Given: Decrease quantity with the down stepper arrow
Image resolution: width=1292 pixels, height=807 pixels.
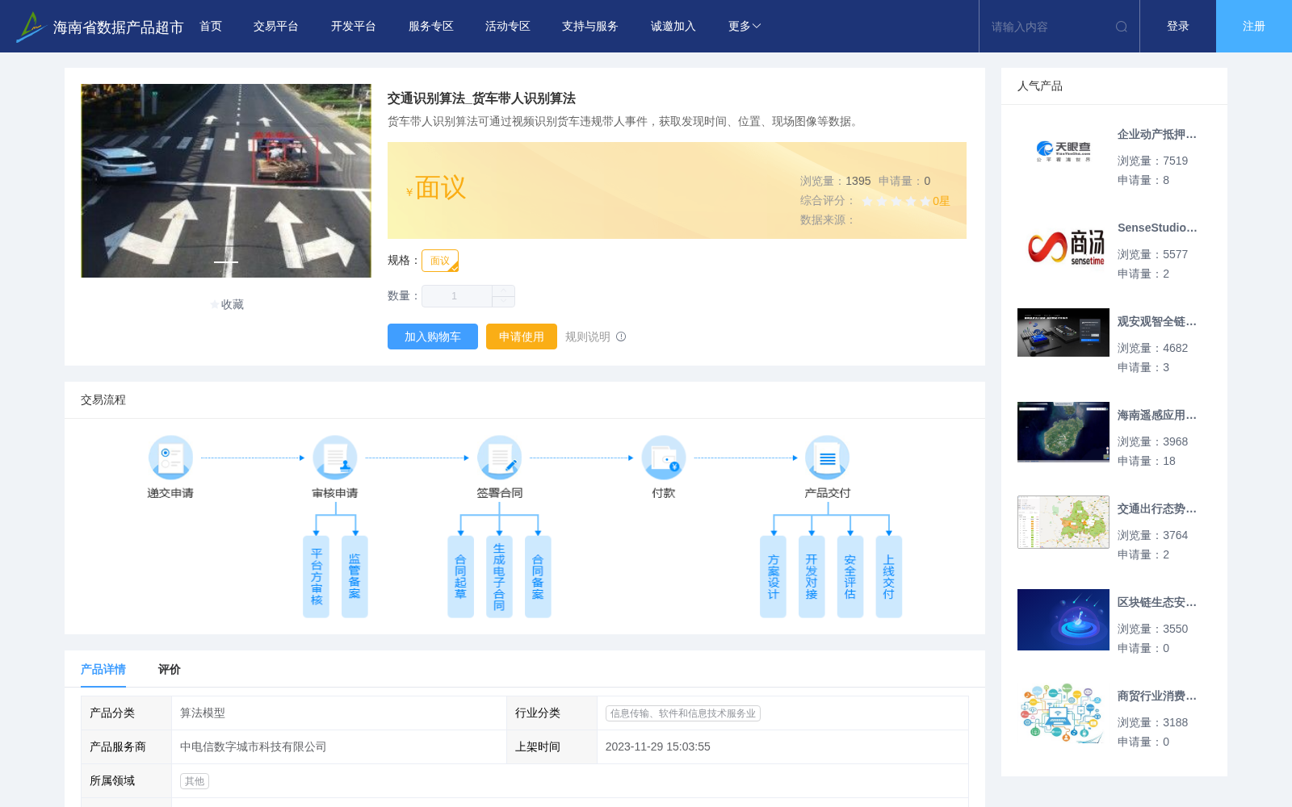Looking at the screenshot, I should tap(503, 301).
